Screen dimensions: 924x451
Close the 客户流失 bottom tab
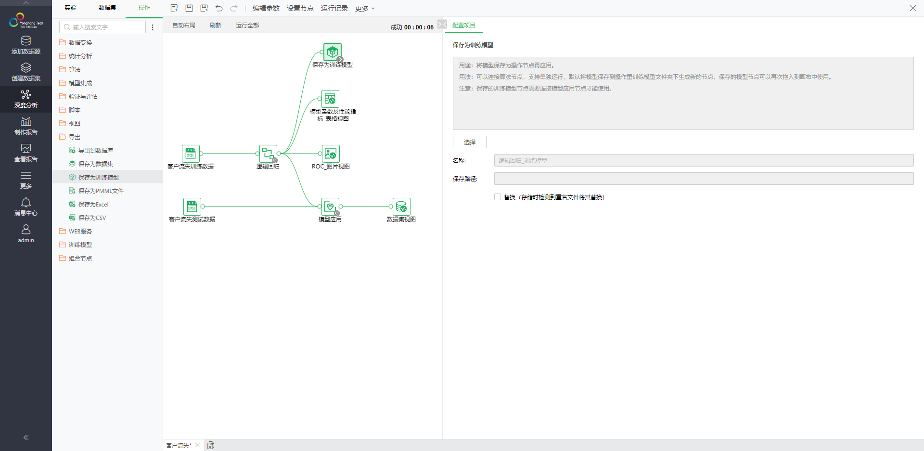197,445
